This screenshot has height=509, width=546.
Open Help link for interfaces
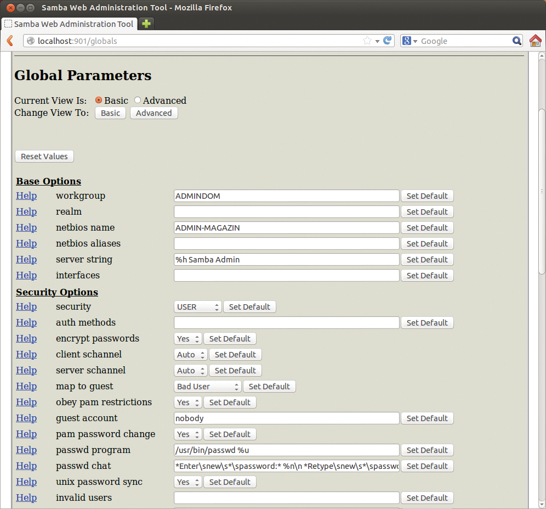[x=26, y=275]
